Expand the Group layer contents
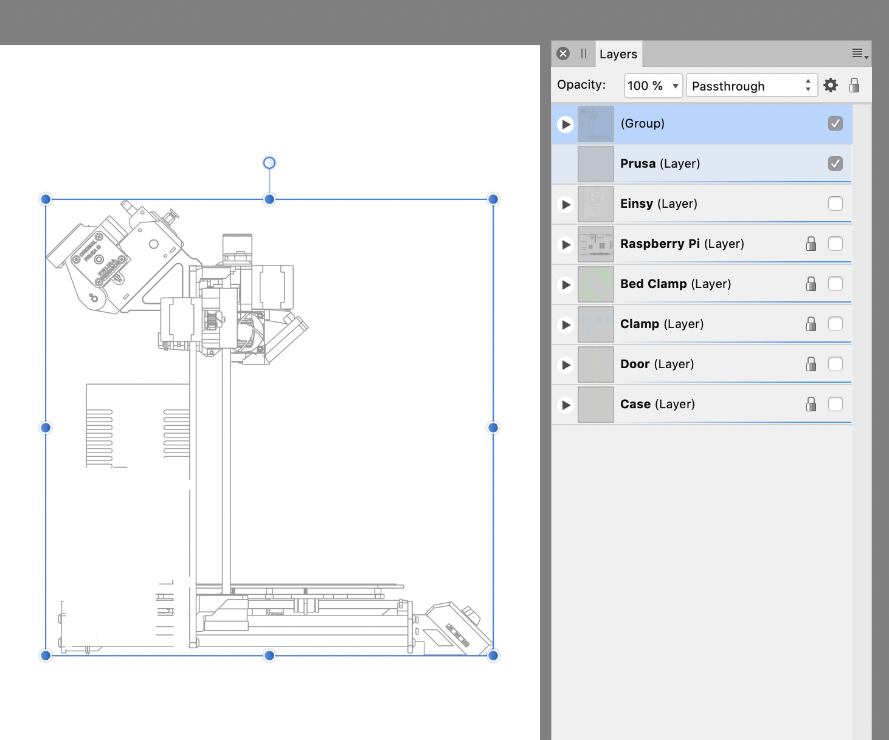Screen dimensions: 889x740 (x=566, y=125)
